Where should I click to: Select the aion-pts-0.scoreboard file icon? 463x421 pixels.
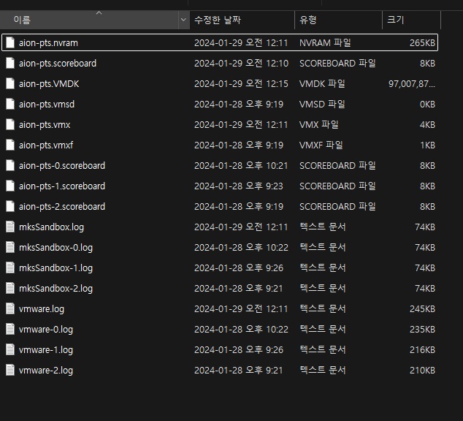[x=10, y=165]
